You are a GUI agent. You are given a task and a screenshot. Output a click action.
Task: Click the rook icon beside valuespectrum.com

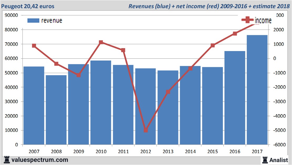[x=7, y=159]
